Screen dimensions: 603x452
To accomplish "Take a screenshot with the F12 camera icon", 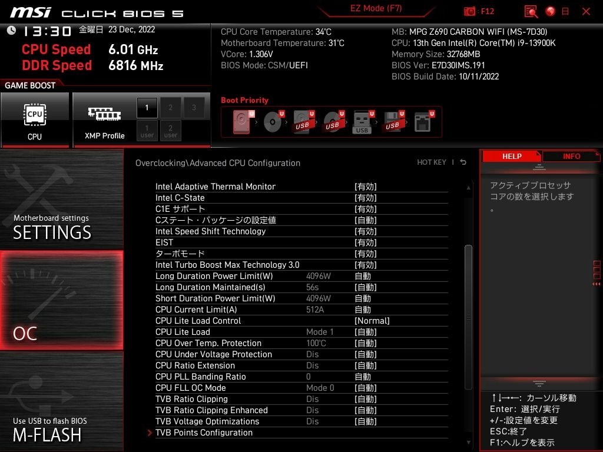I will pos(469,12).
